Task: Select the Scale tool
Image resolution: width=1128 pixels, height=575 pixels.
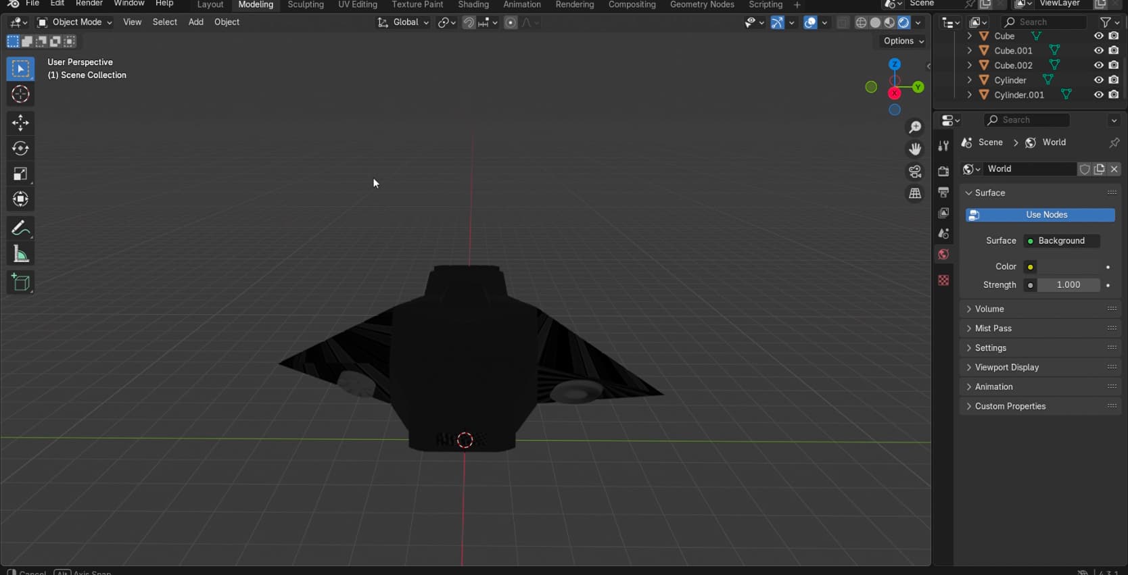Action: click(20, 174)
